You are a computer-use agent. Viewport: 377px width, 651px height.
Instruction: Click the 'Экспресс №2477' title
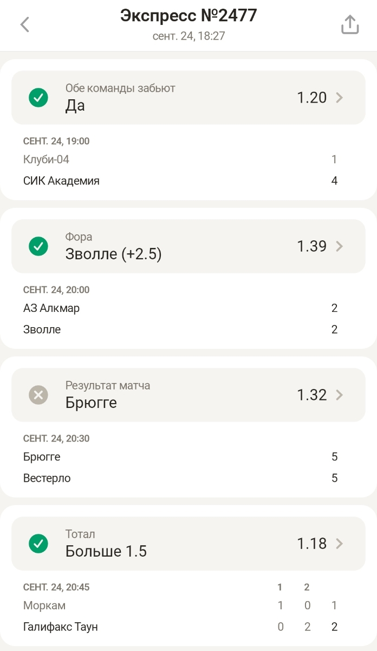coord(188,16)
